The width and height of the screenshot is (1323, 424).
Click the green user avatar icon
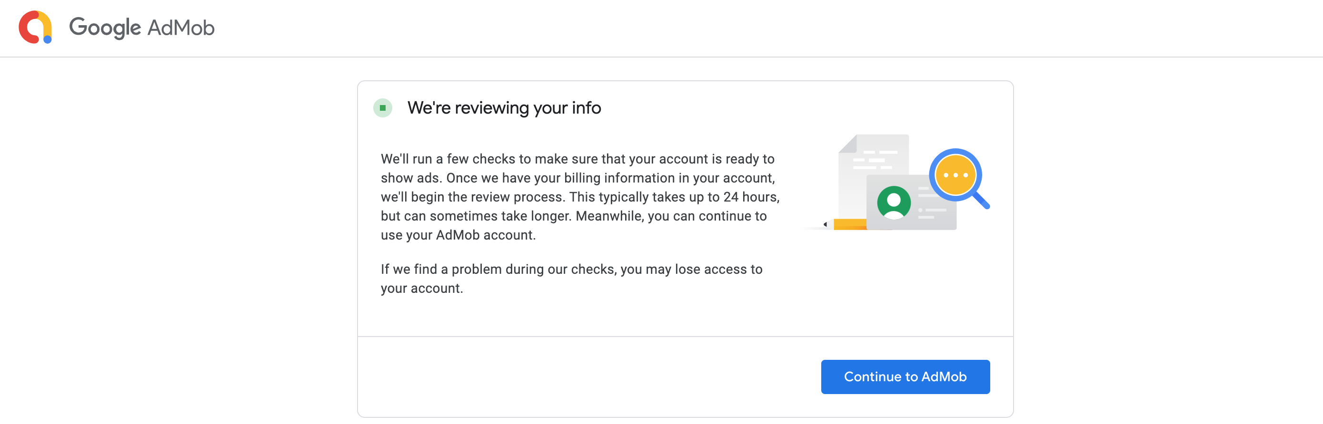pos(894,202)
